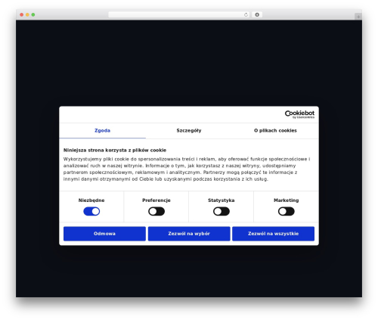Click the browser reader/download icon beside address bar
The height and width of the screenshot is (320, 378).
[257, 15]
